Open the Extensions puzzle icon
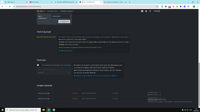The image size is (200, 112). tap(188, 7)
